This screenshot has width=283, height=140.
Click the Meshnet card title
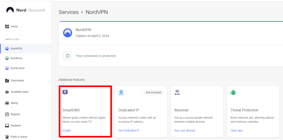pyautogui.click(x=181, y=110)
